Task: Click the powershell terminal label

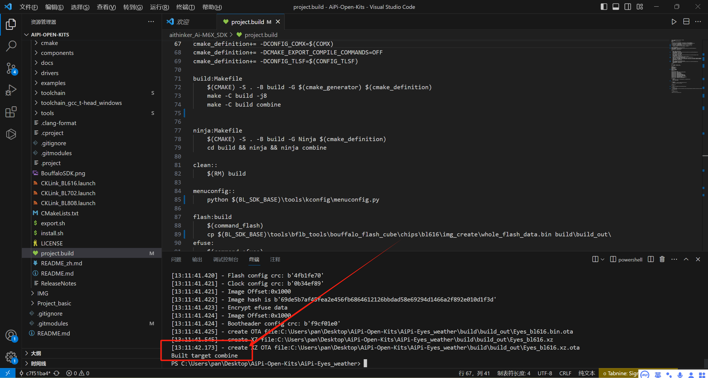Action: 630,260
